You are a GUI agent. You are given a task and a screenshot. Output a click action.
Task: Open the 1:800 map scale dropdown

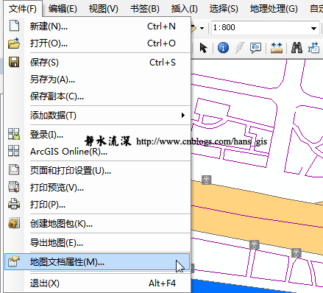tap(313, 28)
